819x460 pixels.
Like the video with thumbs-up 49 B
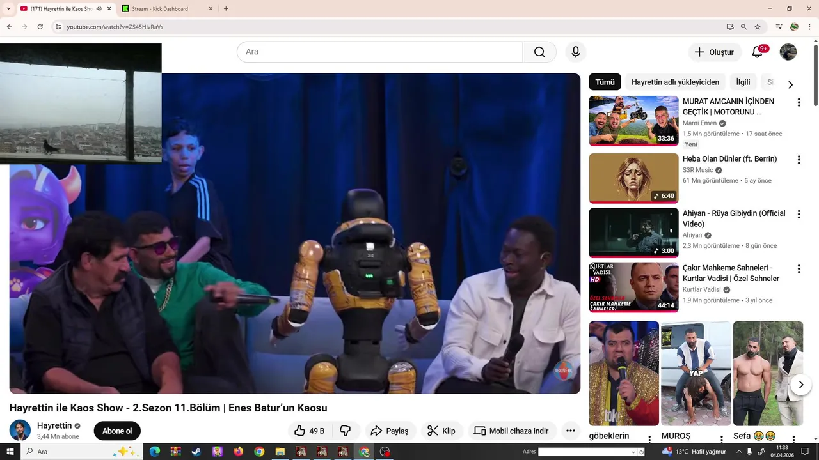pyautogui.click(x=310, y=431)
